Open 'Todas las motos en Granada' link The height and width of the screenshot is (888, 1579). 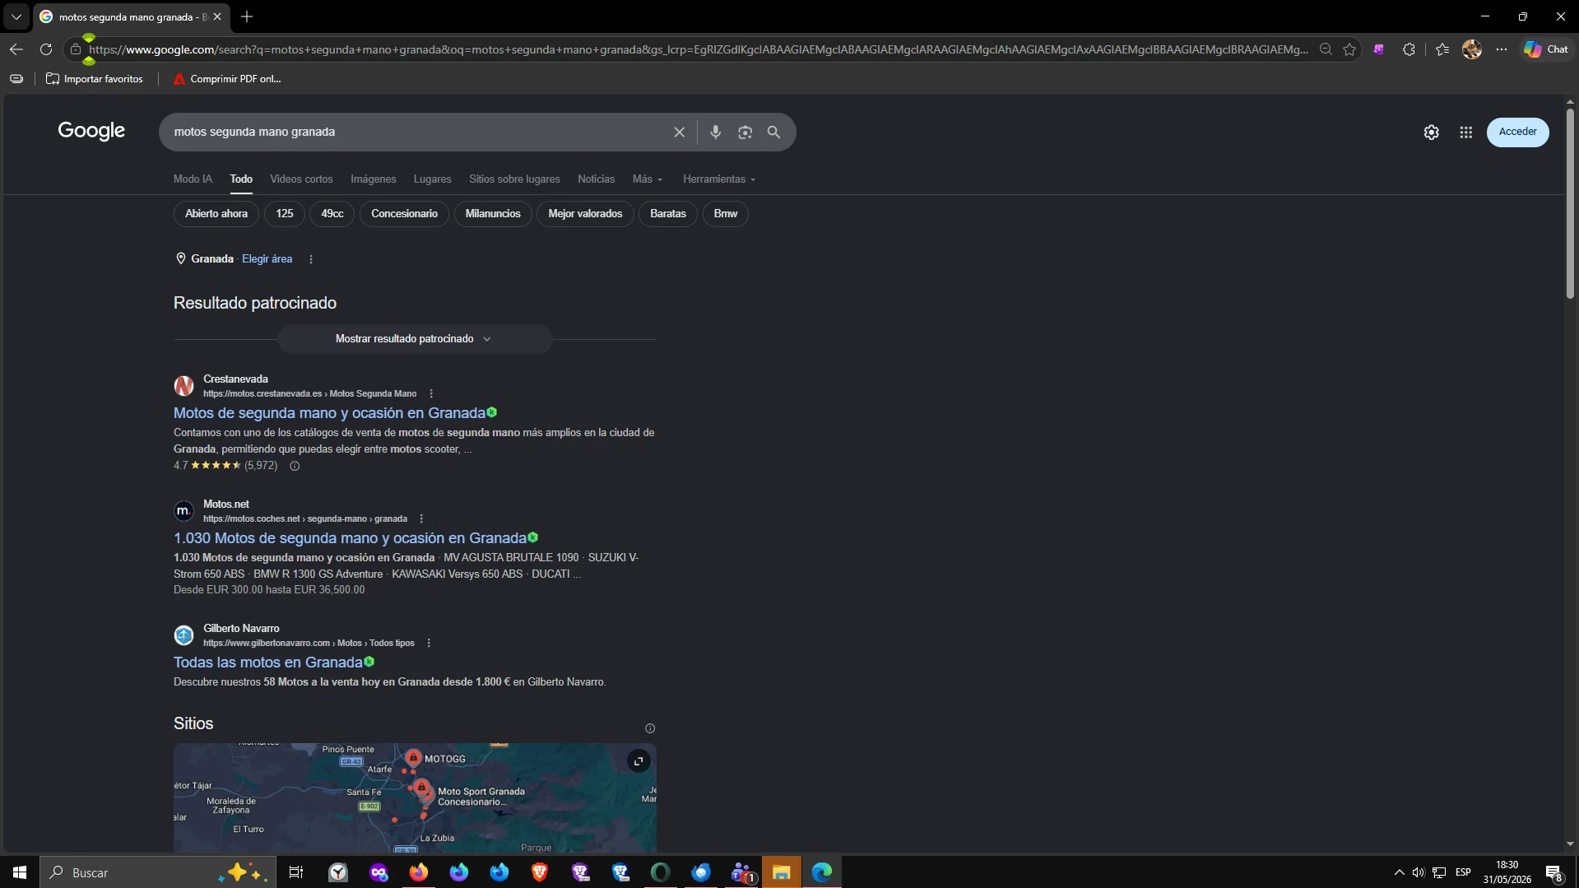(267, 663)
